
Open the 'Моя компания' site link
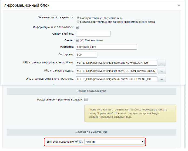click(94, 40)
